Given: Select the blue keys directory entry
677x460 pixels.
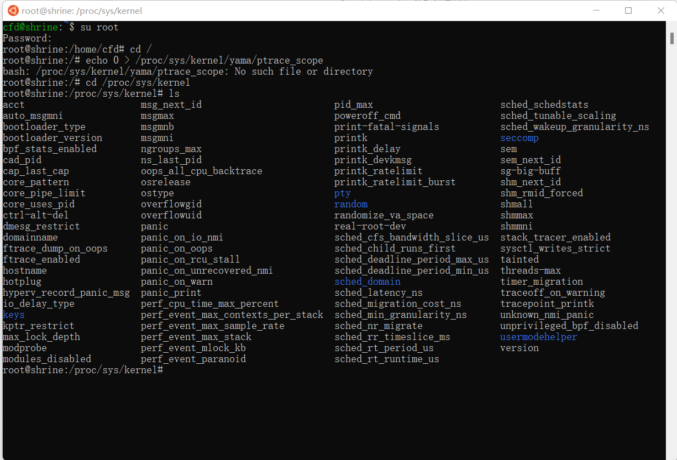Looking at the screenshot, I should [x=14, y=315].
